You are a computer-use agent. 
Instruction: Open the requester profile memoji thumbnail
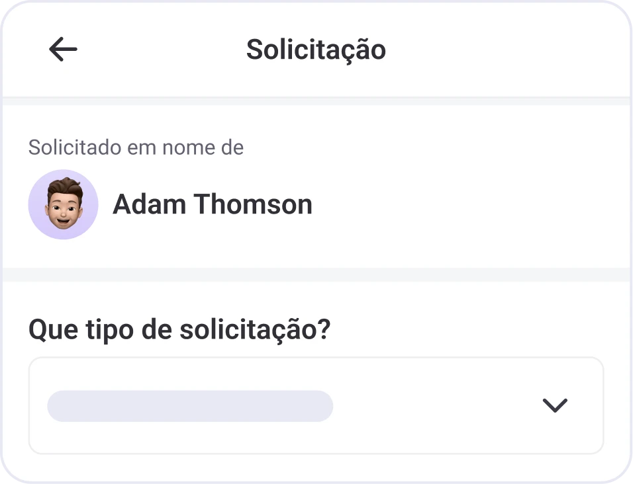(x=64, y=204)
